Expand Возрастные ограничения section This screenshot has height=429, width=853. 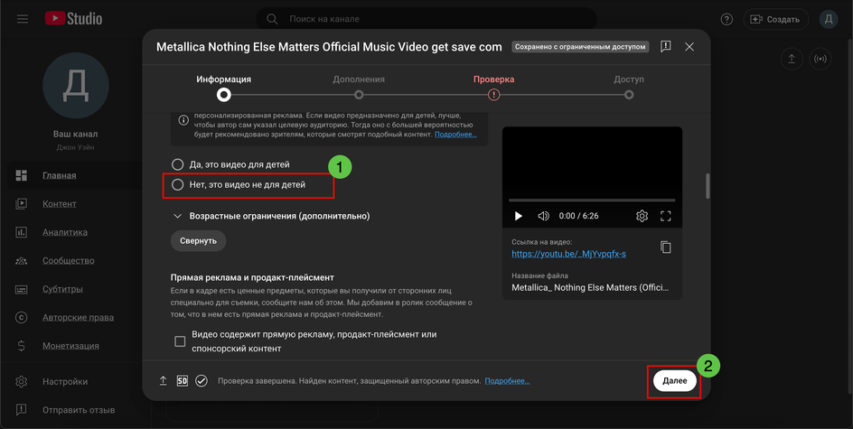point(270,216)
